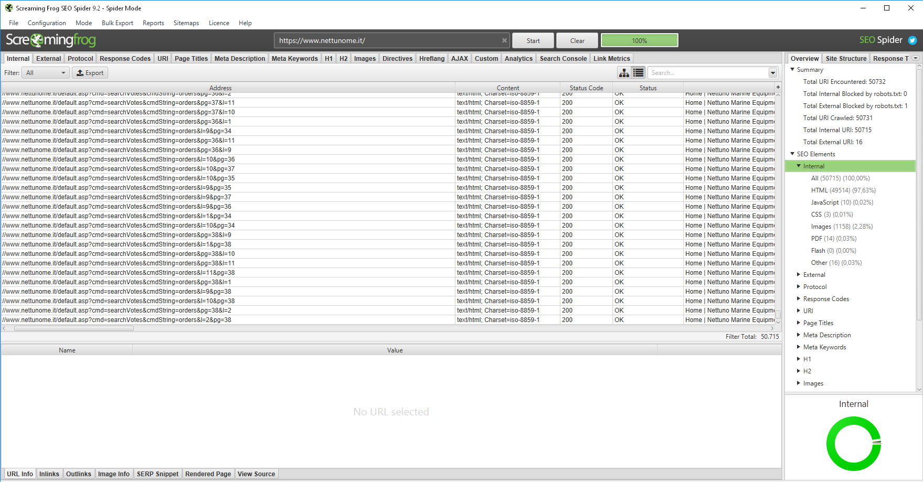Viewport: 923px width, 482px height.
Task: Open the Filter dropdown set to All
Action: pos(46,73)
